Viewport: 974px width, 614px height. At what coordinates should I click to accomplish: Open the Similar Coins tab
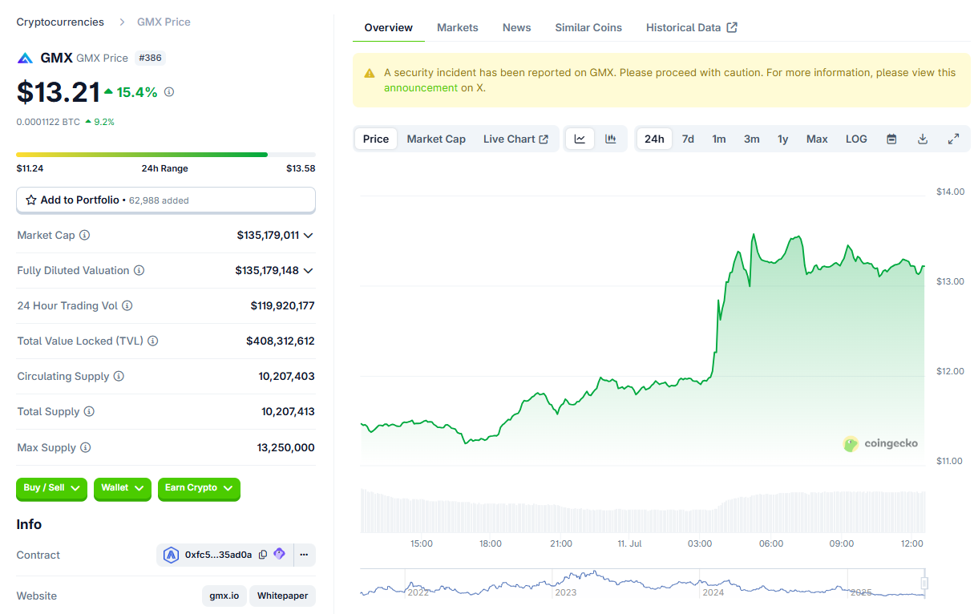coord(588,27)
